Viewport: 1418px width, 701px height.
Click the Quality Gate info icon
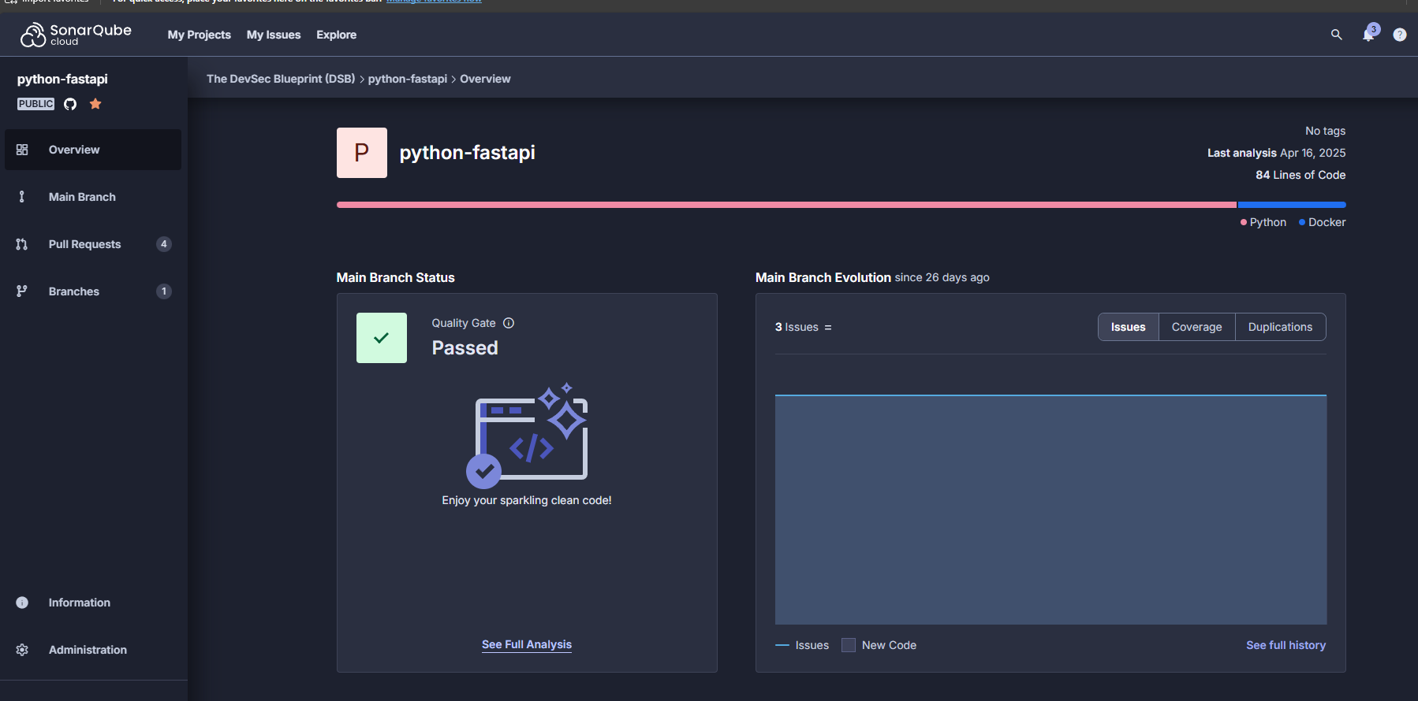pyautogui.click(x=509, y=323)
